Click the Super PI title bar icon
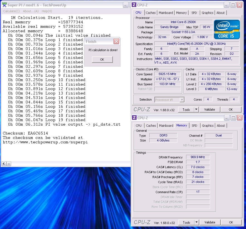 click(4, 5)
